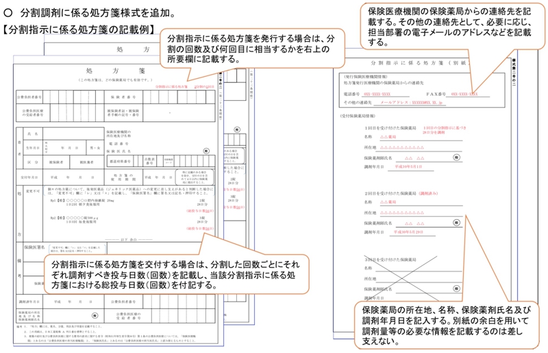548x353 pixels.
Task: Click the red text 分割指示に係る処方箋 on form
Action: [171, 86]
